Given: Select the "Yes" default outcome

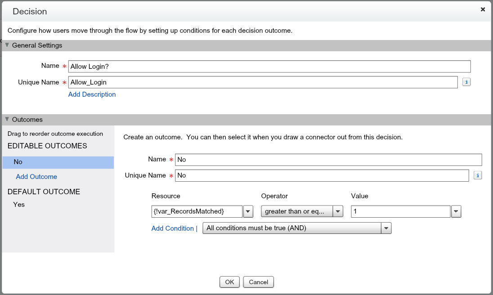Looking at the screenshot, I should point(19,205).
